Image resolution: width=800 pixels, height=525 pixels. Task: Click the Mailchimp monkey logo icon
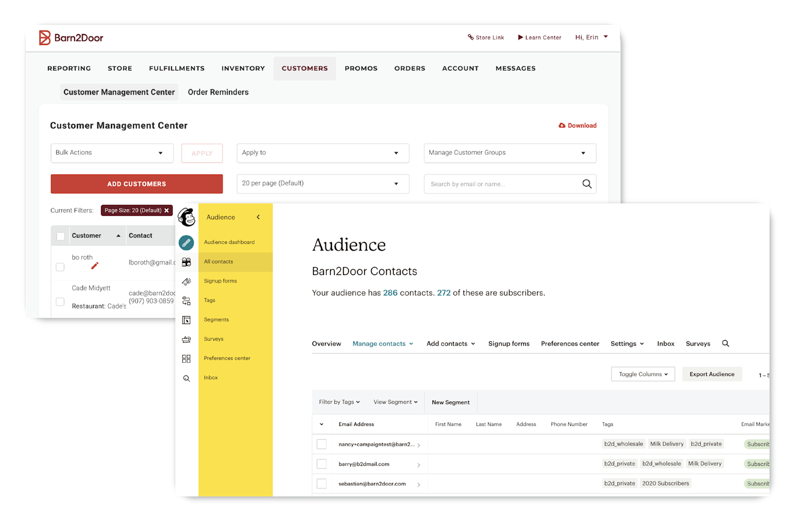click(x=186, y=217)
